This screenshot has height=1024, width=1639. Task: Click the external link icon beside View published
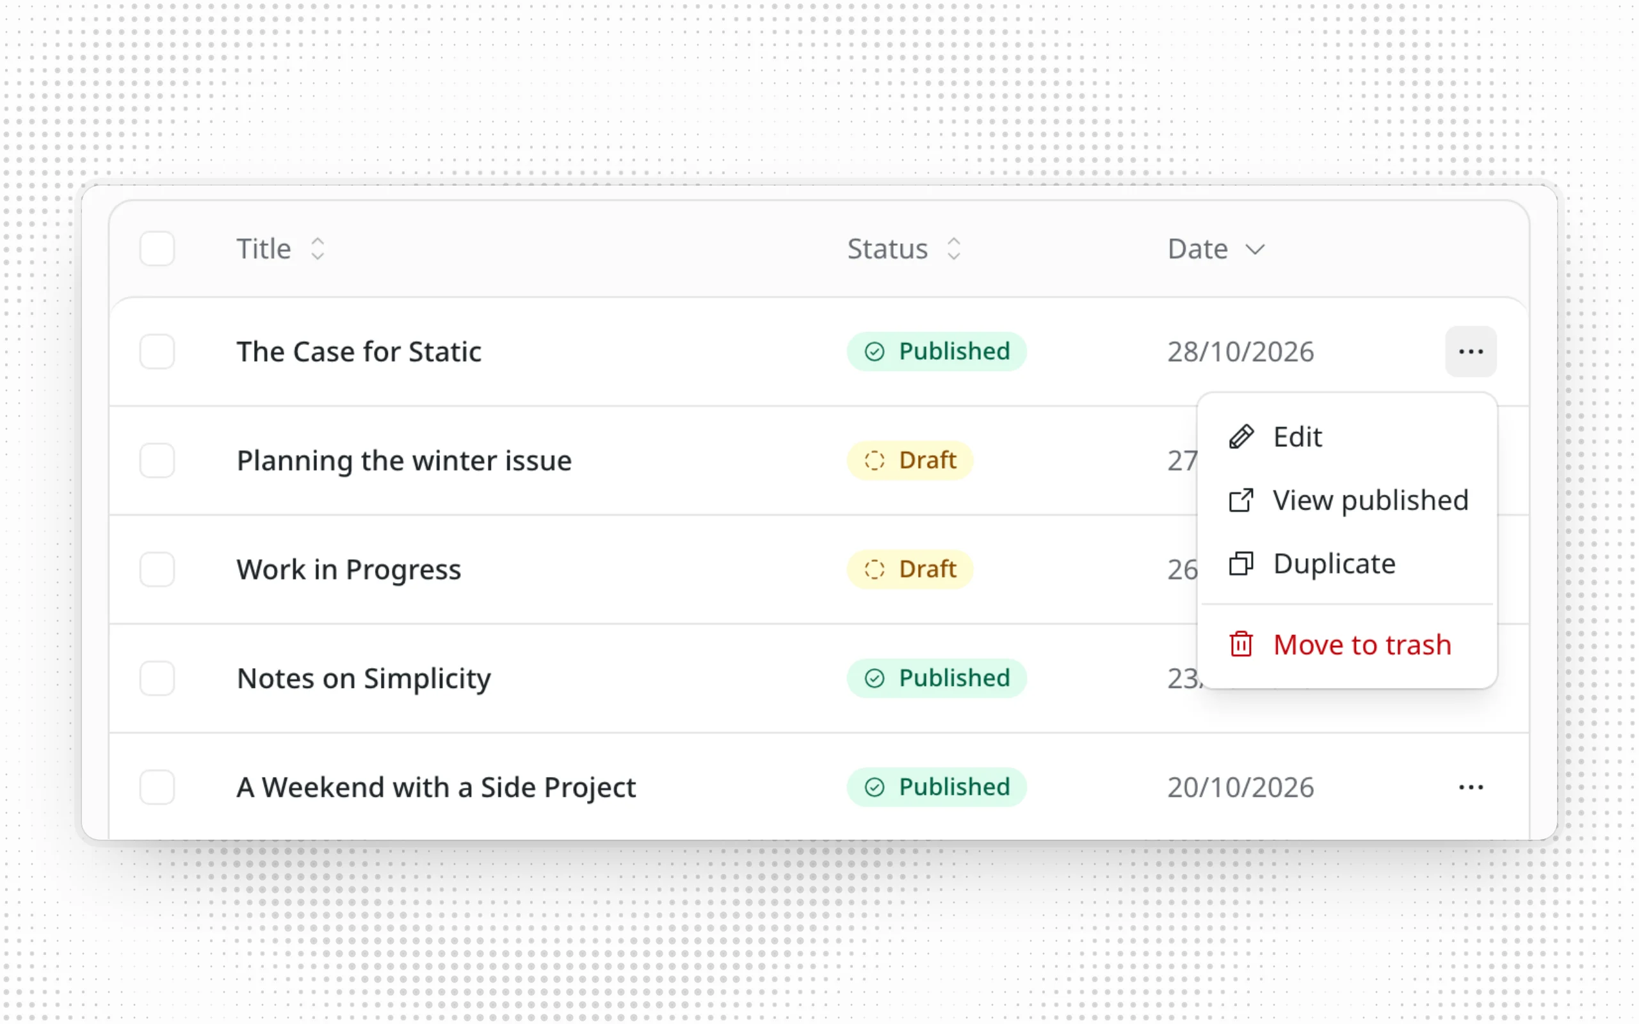1241,500
